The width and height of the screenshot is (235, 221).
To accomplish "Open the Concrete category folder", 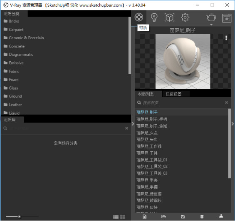I will (x=14, y=46).
